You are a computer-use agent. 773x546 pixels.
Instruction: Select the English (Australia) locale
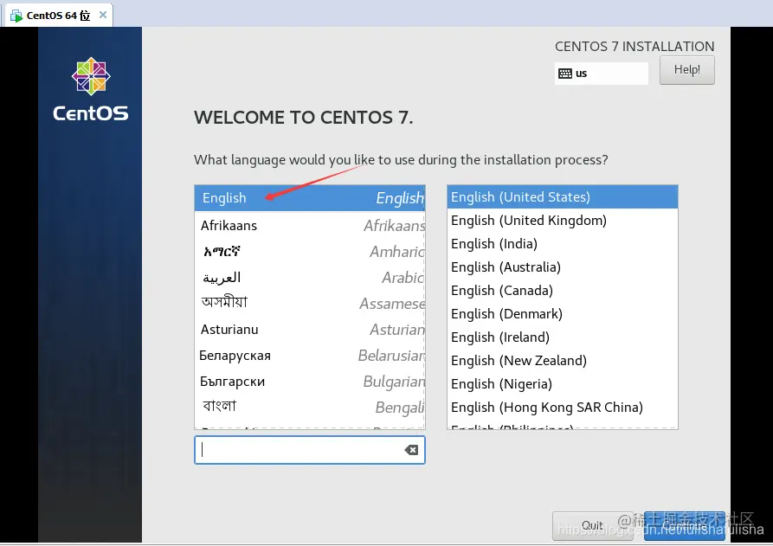(x=563, y=267)
